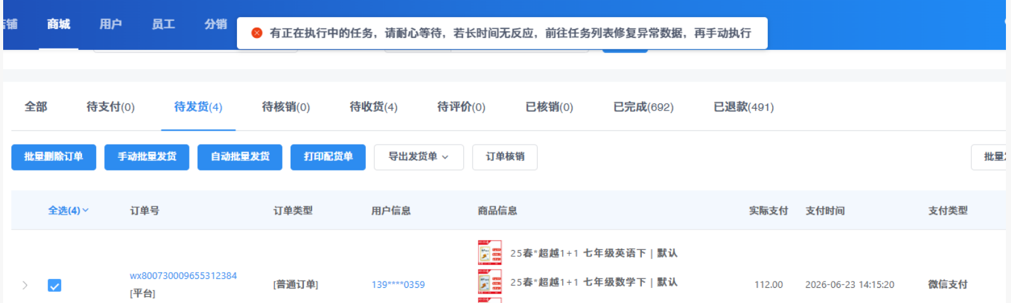Open user 139****0359 link
Screen dimensions: 1011x303
(398, 285)
